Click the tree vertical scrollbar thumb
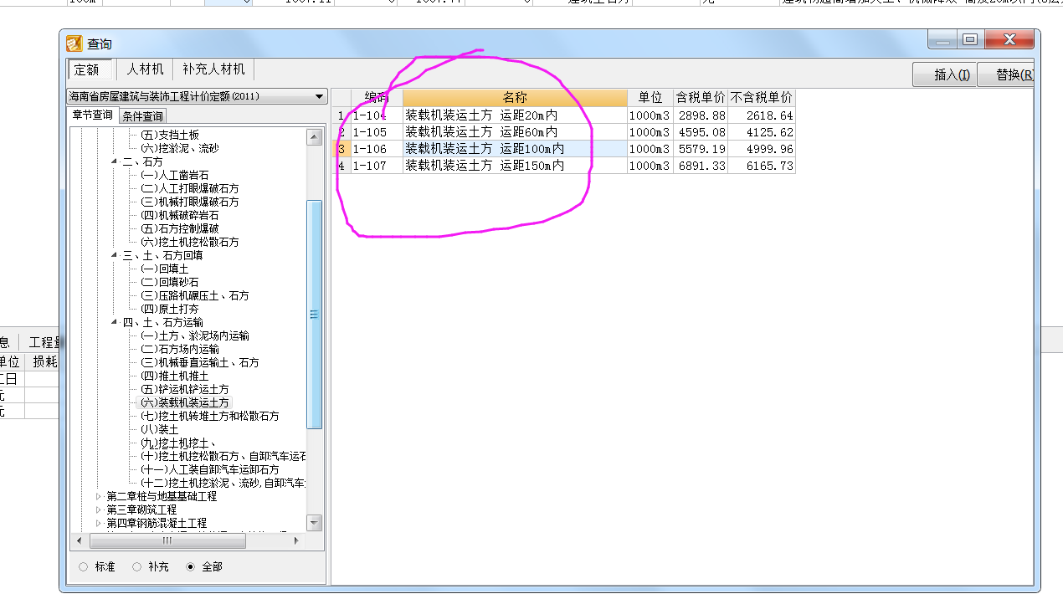1063x594 pixels. tap(315, 315)
